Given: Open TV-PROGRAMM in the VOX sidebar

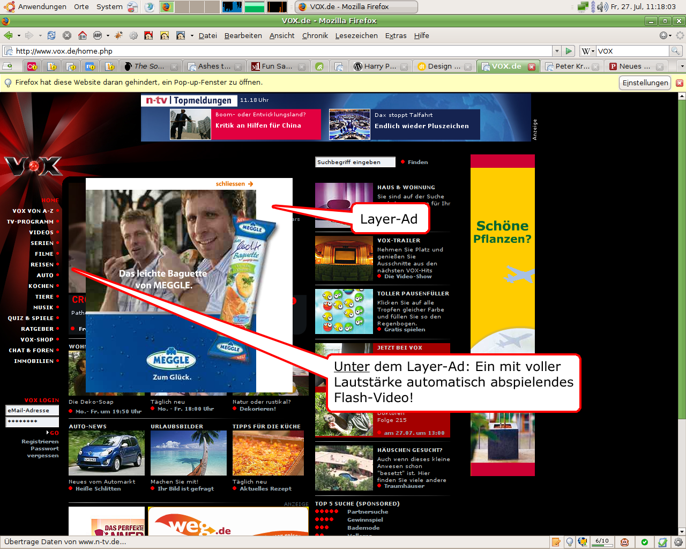Looking at the screenshot, I should (x=30, y=221).
